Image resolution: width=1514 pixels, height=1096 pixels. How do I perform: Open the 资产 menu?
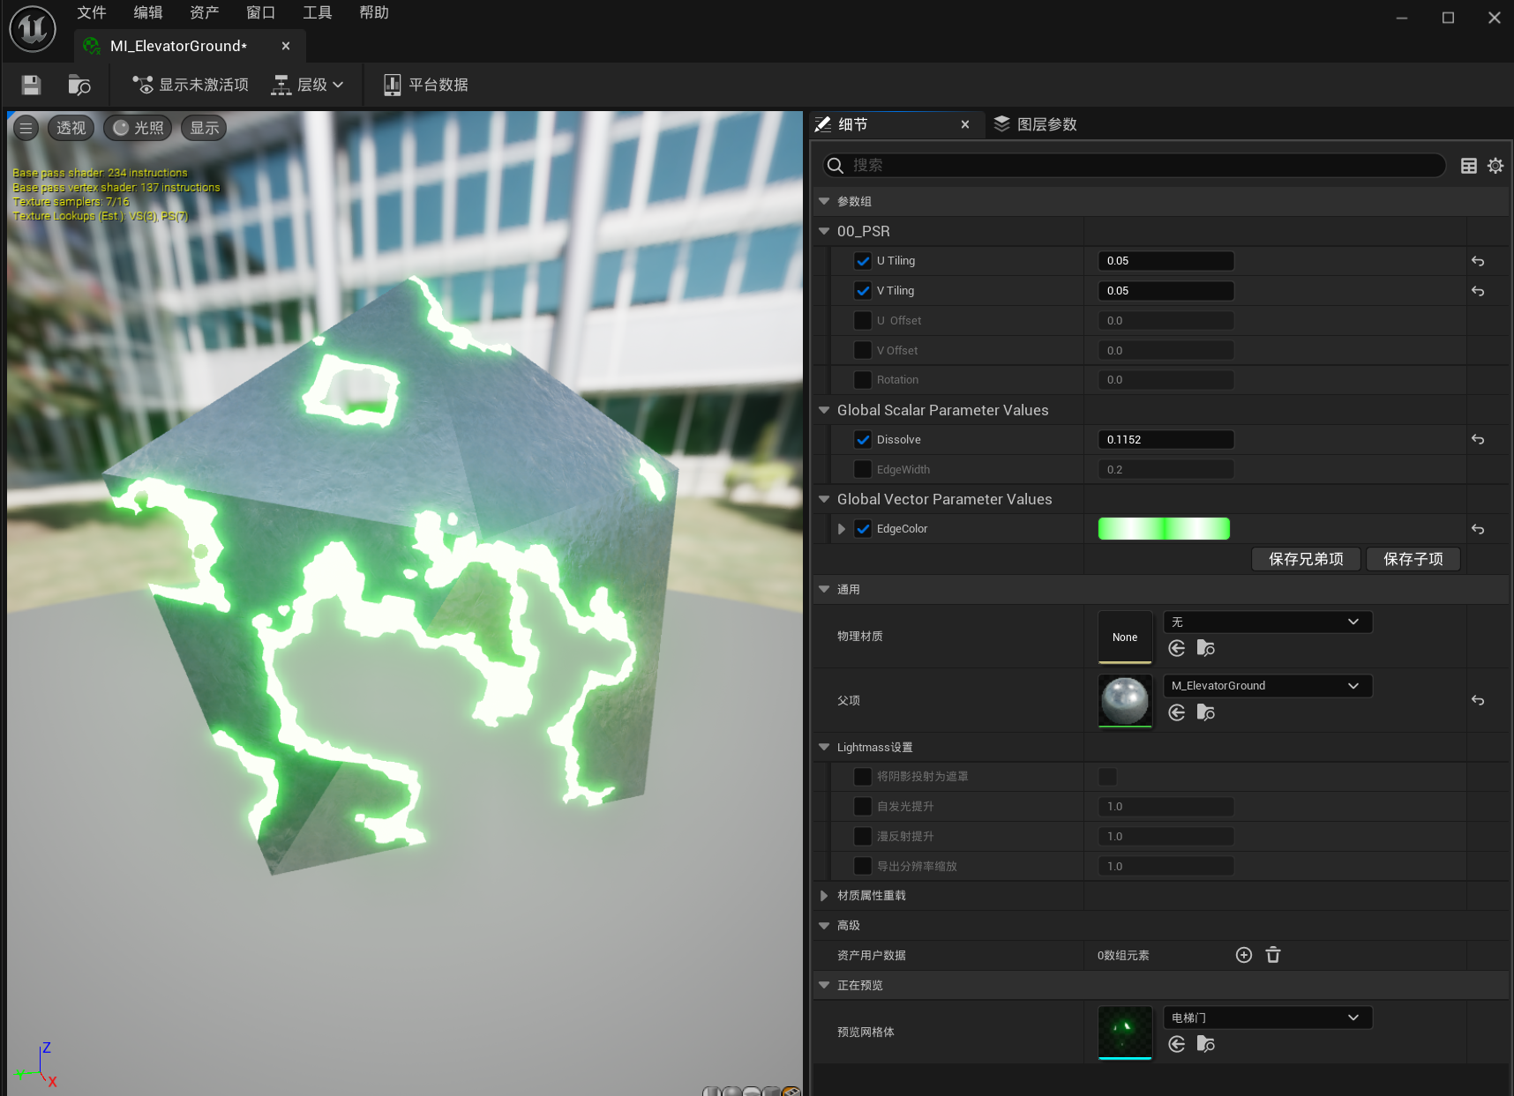205,12
